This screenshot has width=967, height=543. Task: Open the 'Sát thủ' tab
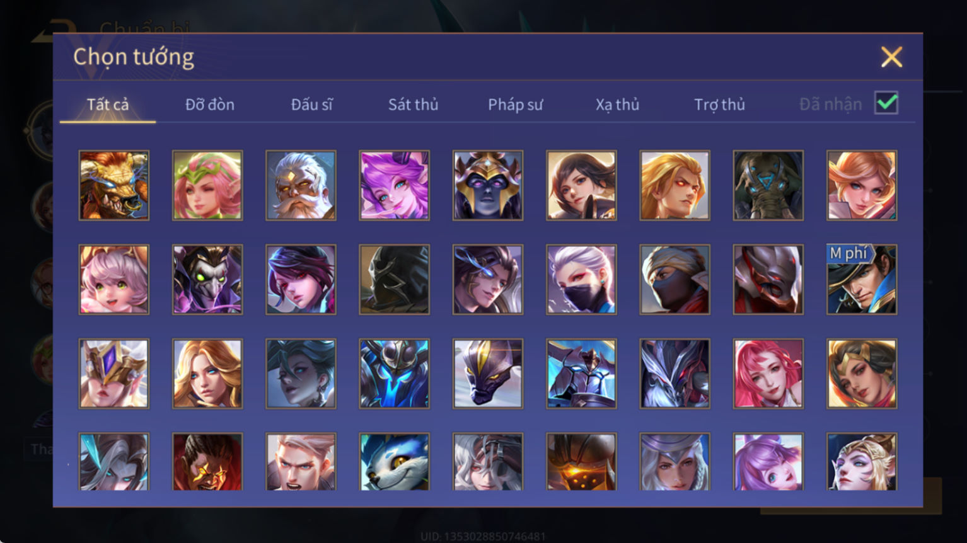point(413,105)
